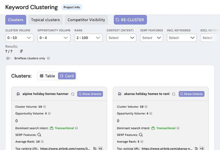Click search circle icon after akaroa holiday homes title
Viewport: 220px width, 150px height.
tap(174, 94)
